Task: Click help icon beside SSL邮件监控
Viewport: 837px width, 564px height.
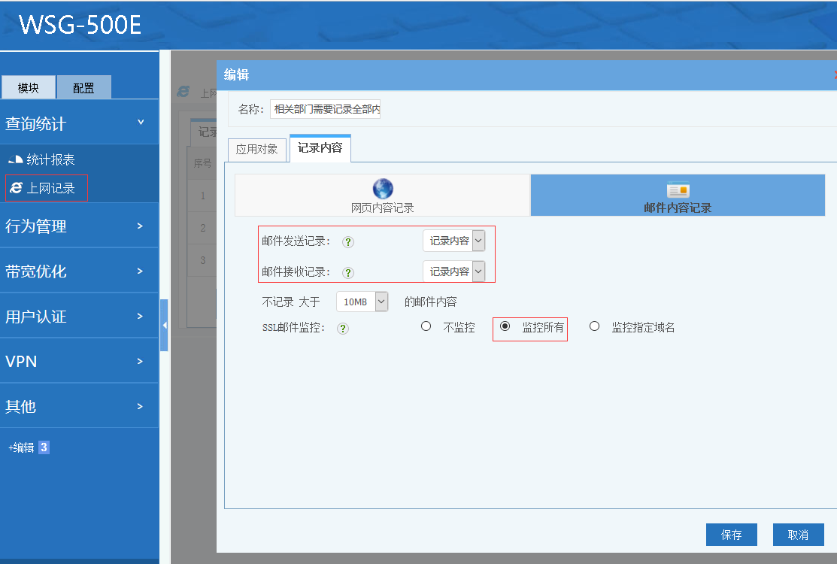Action: 343,329
